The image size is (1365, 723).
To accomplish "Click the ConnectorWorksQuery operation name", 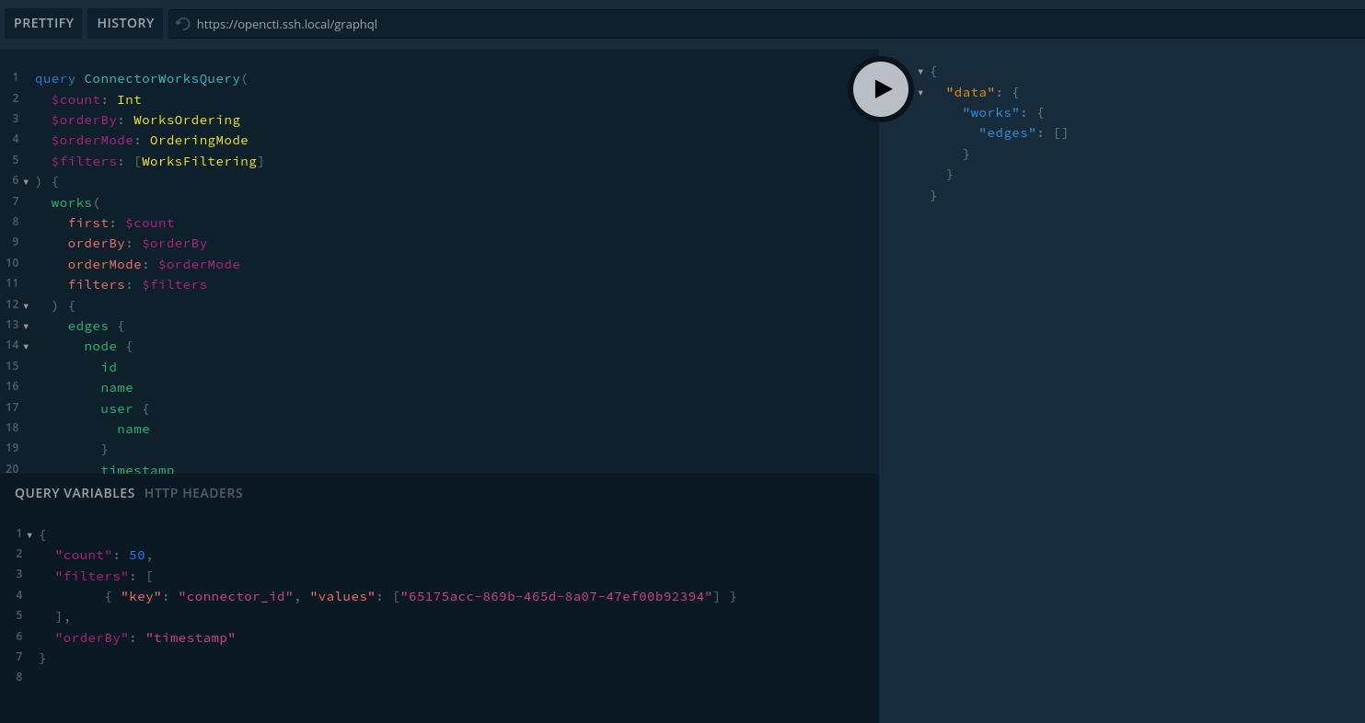I will tap(162, 79).
